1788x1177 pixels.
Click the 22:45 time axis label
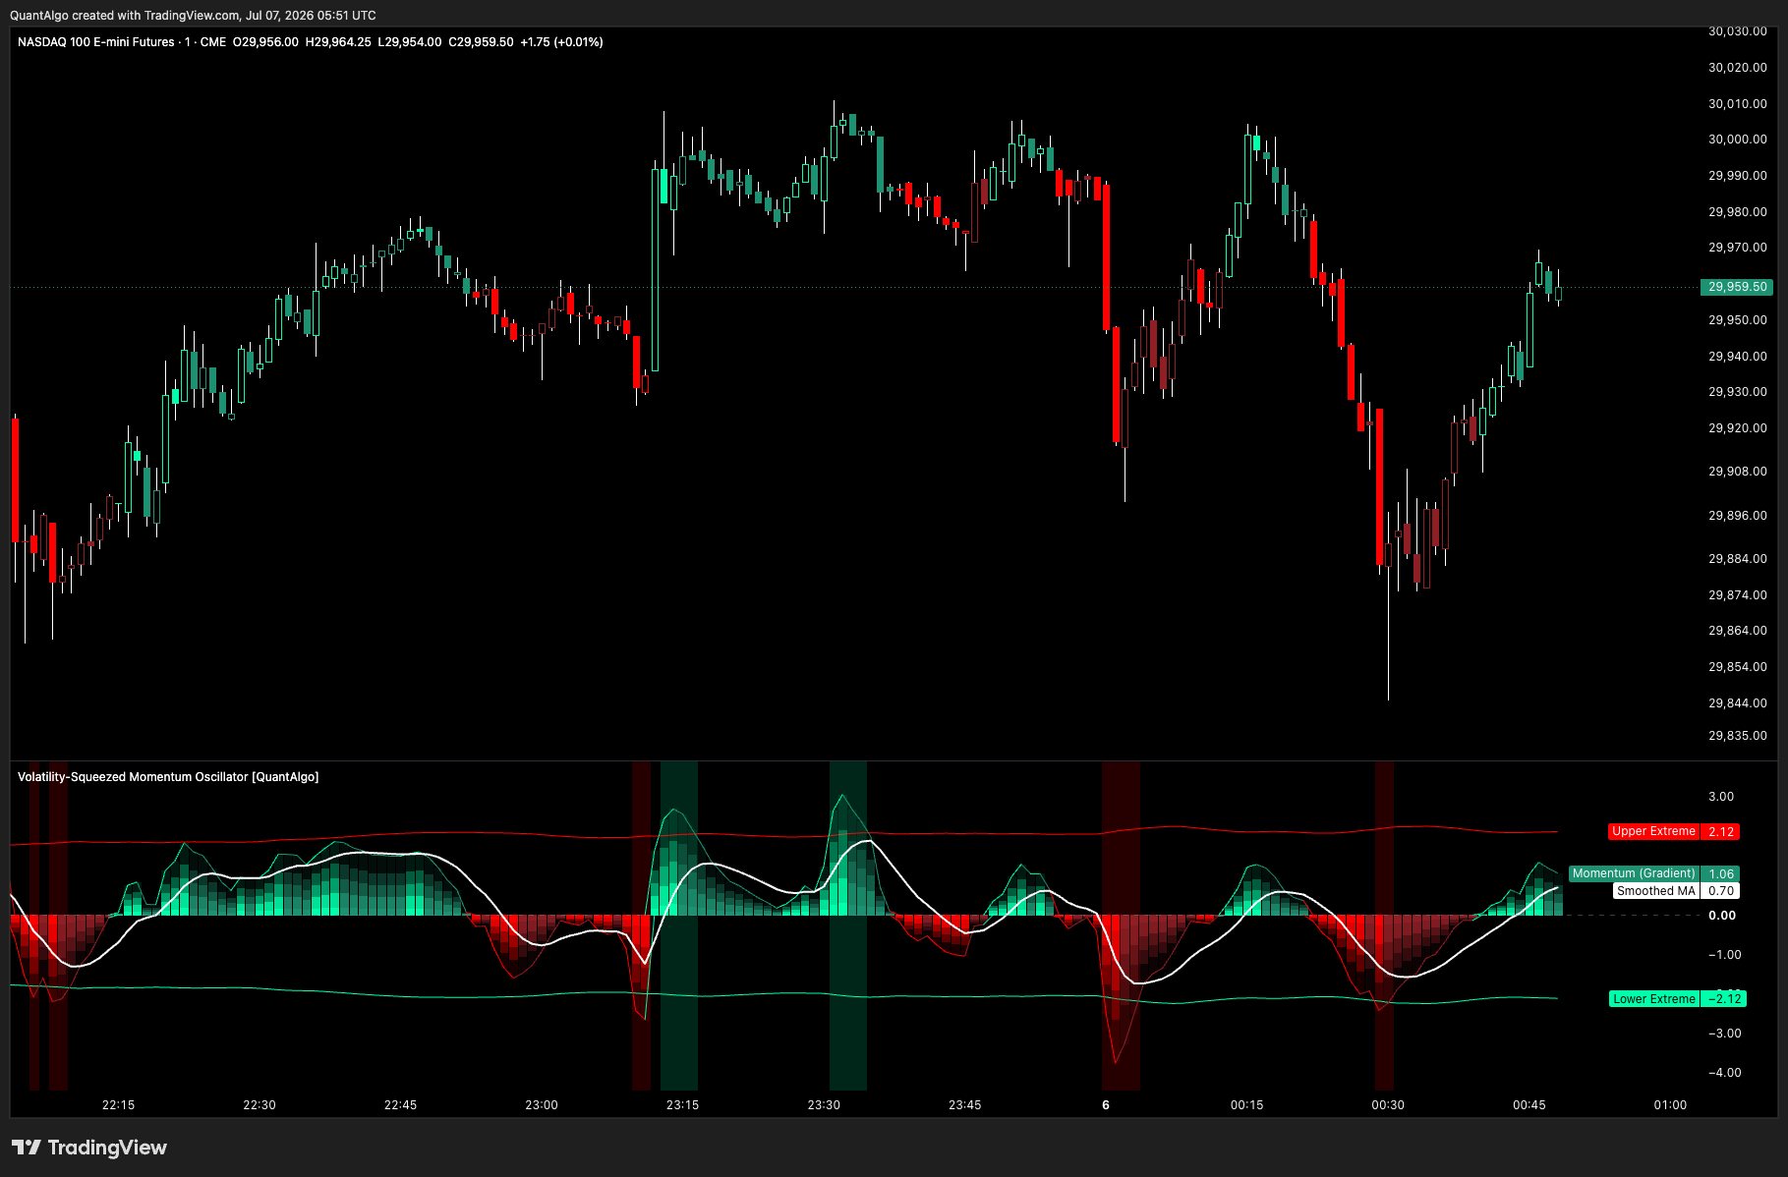point(401,1105)
